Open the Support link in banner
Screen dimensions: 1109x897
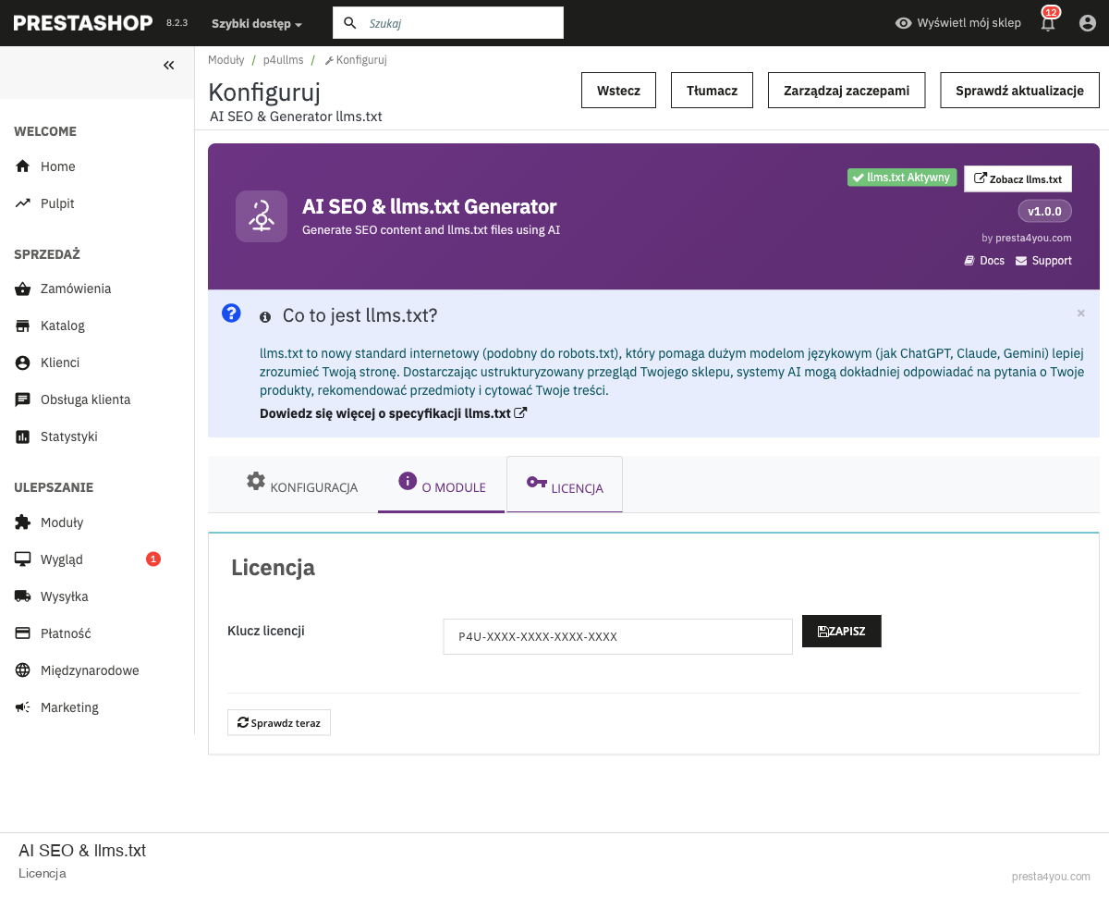(x=1044, y=261)
